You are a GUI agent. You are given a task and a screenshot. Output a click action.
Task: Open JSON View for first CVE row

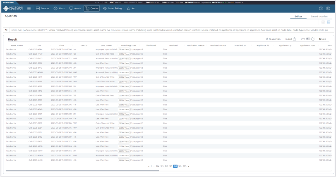124,49
